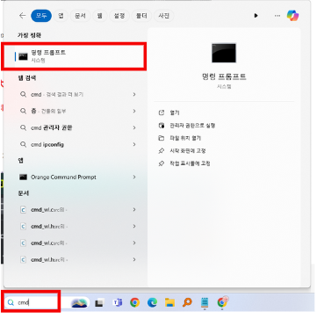Click the search icon beside '층'
Viewport: 317px width, 319px height.
pos(23,111)
